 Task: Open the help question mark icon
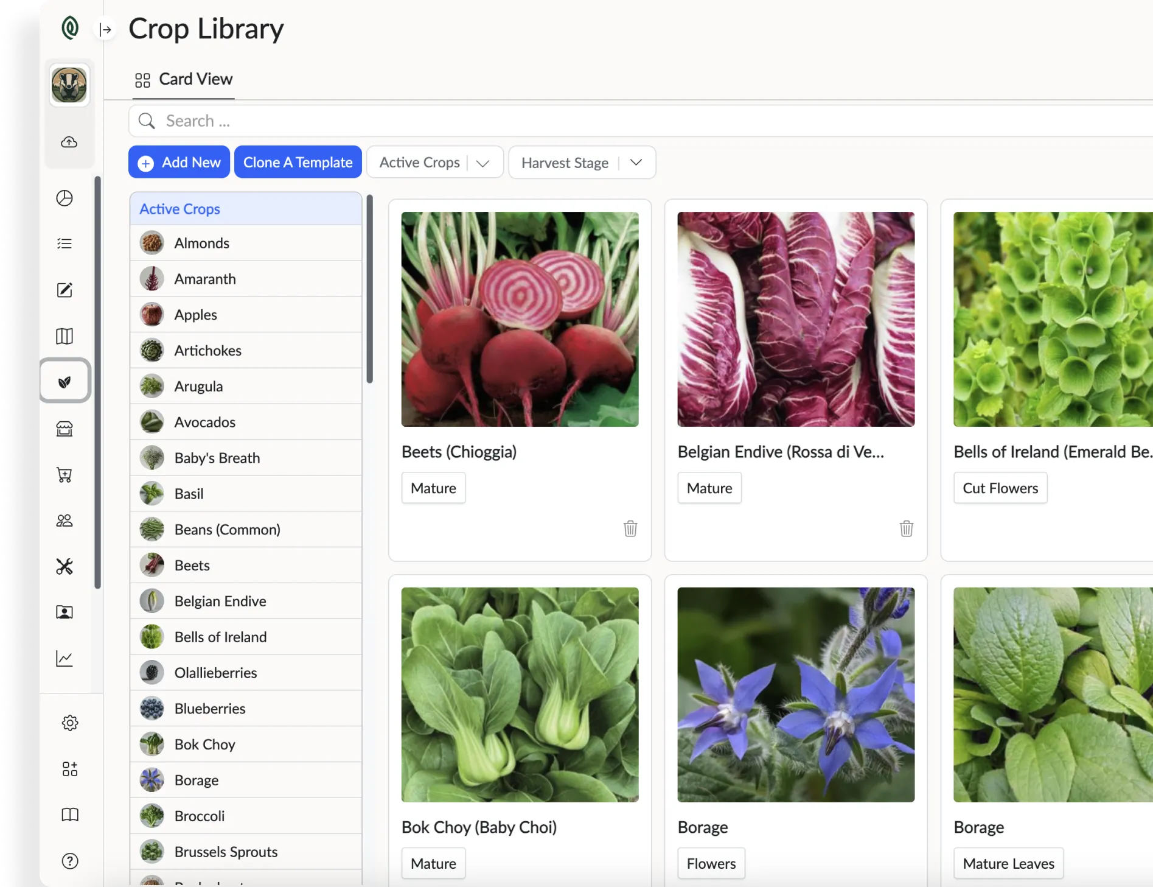(70, 861)
